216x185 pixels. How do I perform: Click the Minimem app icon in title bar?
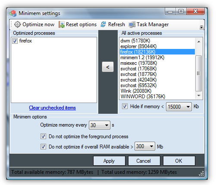[13, 13]
